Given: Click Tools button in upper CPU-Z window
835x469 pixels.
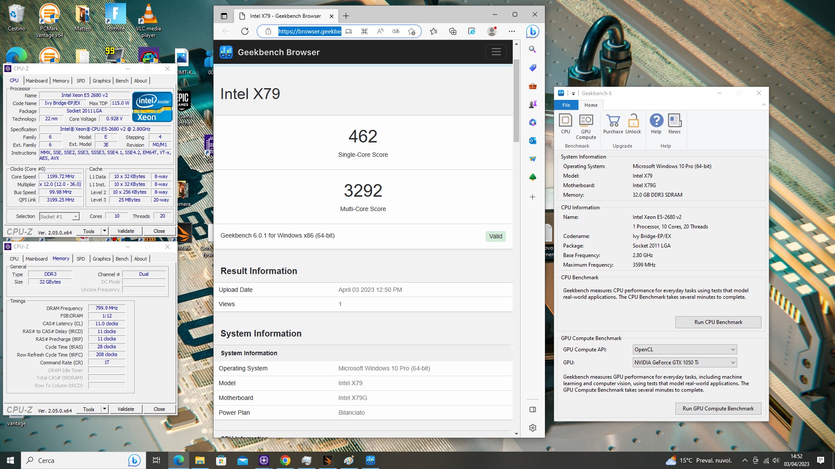Looking at the screenshot, I should coord(89,231).
